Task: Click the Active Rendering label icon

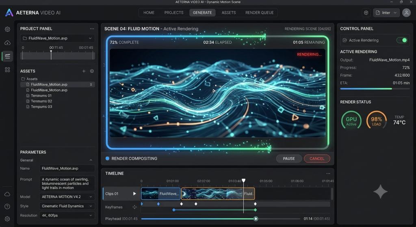Action: (344, 40)
